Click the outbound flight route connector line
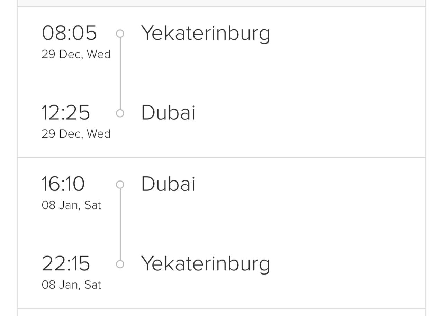Image resolution: width=443 pixels, height=316 pixels. [120, 73]
